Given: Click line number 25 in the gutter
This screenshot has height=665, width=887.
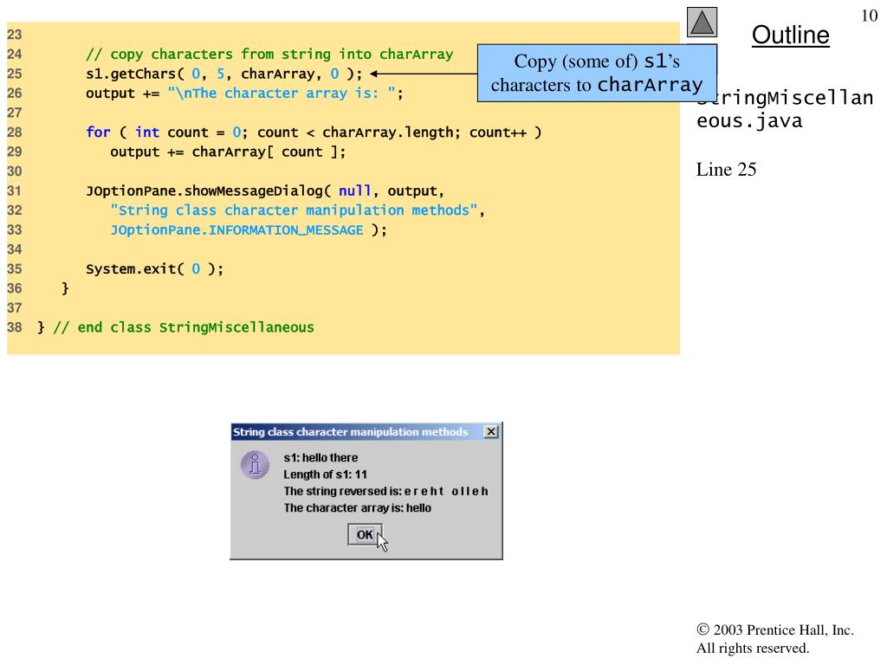Looking at the screenshot, I should click(15, 74).
